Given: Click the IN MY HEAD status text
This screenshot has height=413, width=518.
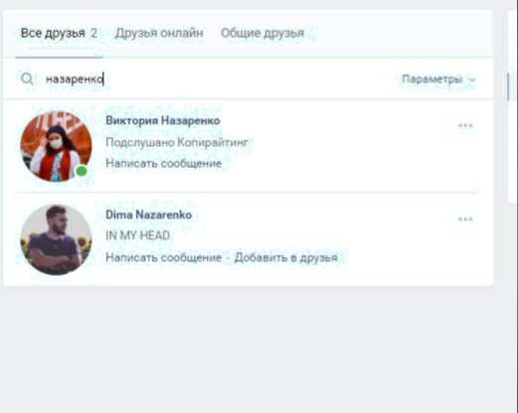Looking at the screenshot, I should coord(137,235).
